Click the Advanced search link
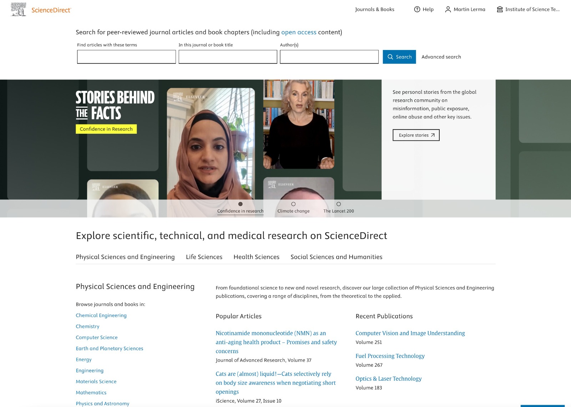The height and width of the screenshot is (407, 571). tap(441, 57)
